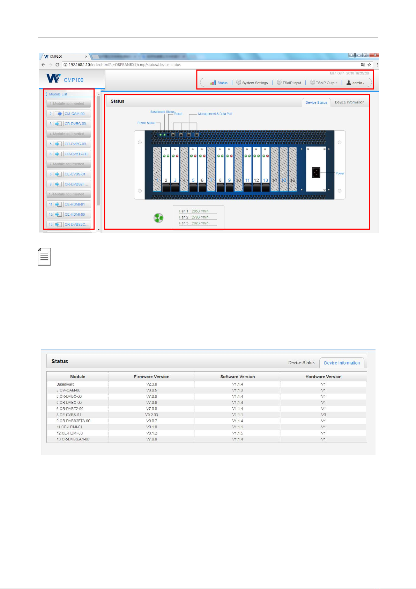This screenshot has width=416, height=589.
Task: Click the site info icon before the URL
Action: point(65,65)
